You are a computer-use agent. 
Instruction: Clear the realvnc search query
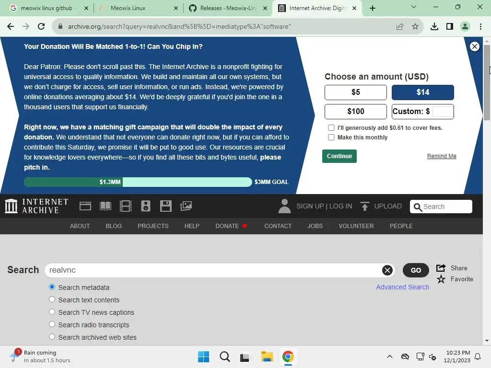(x=387, y=270)
